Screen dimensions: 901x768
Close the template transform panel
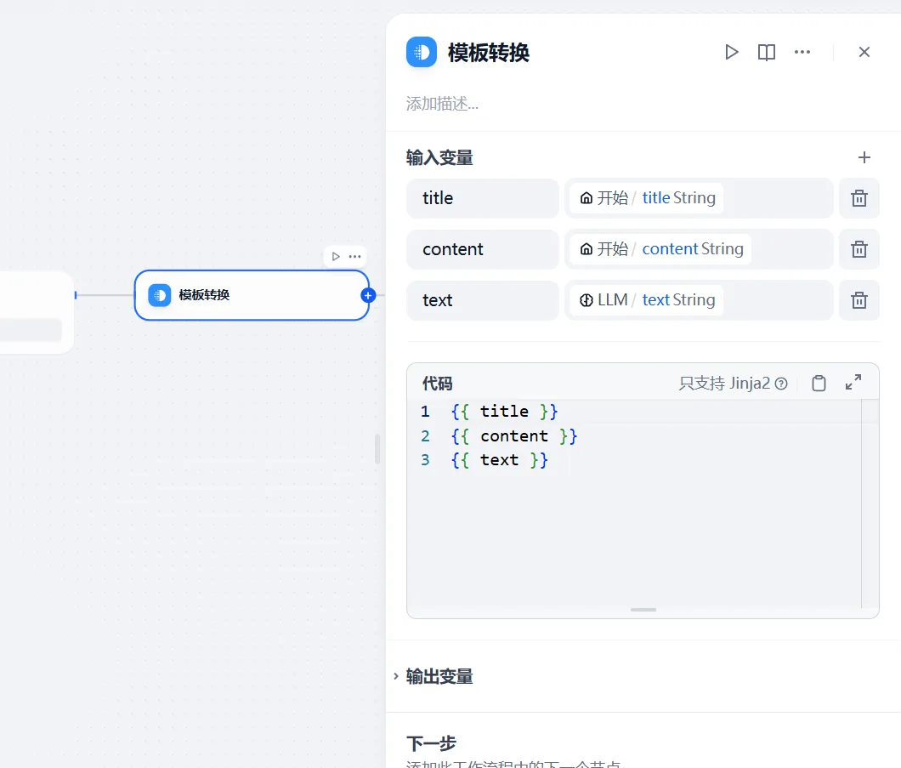(864, 53)
